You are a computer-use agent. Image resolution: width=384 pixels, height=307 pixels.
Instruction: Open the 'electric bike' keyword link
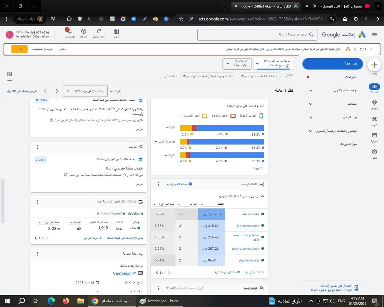coord(251,214)
